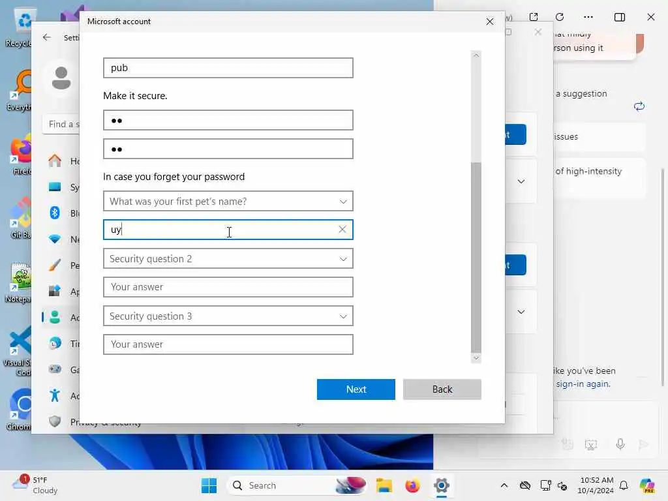Open Personalization brush icon in Settings
Viewport: 668px width, 501px height.
click(x=55, y=266)
